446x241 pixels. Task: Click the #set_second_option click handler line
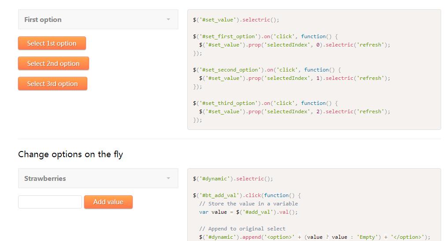[267, 70]
